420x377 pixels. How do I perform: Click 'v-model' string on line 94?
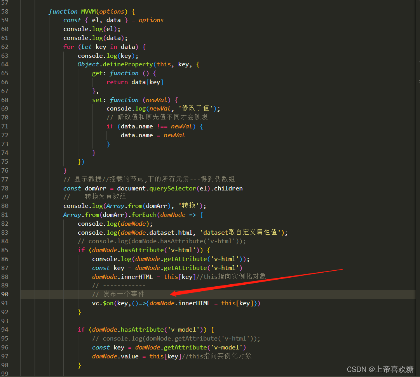coord(183,330)
